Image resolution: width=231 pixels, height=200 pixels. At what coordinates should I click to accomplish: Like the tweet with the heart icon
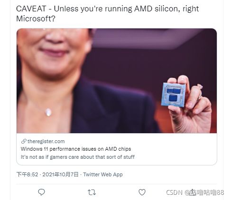(x=142, y=192)
